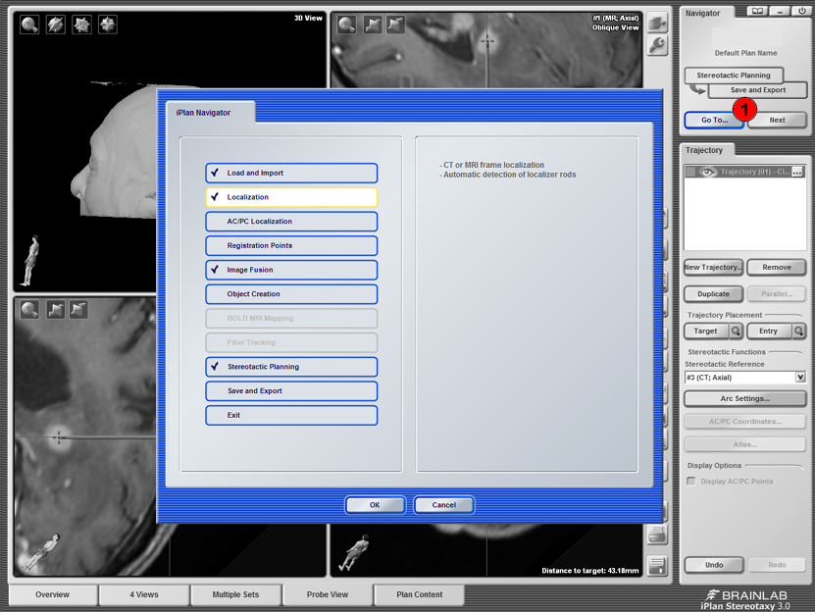
Task: Open the help book icon in Navigator
Action: pyautogui.click(x=756, y=12)
